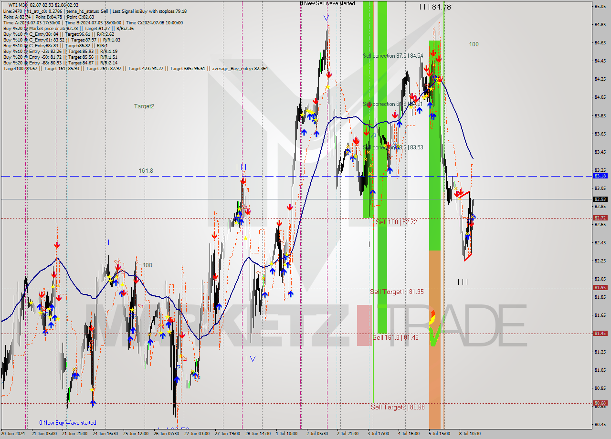The image size is (611, 439).
Task: Select the "161.8" Fibonacci label
Action: (146, 170)
